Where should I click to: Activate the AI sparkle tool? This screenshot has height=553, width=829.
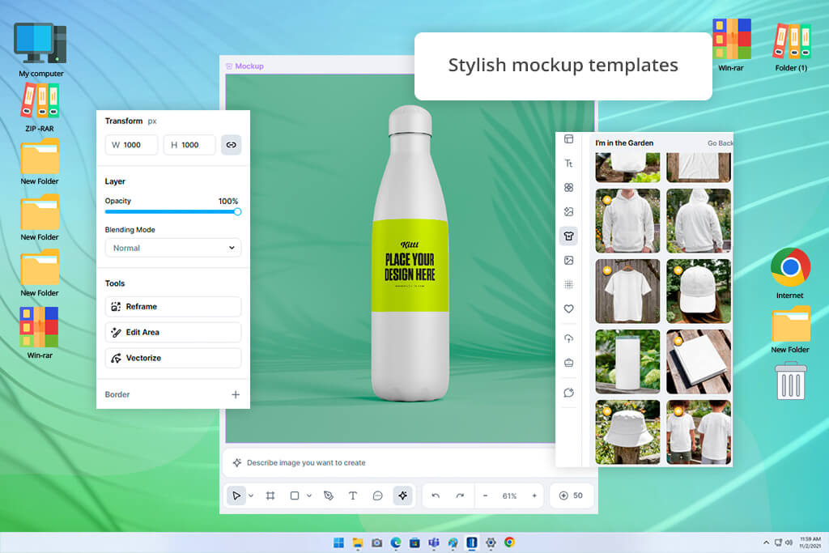click(x=403, y=496)
